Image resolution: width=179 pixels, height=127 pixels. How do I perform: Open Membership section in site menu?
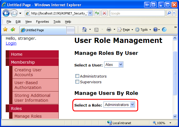coord(32,62)
